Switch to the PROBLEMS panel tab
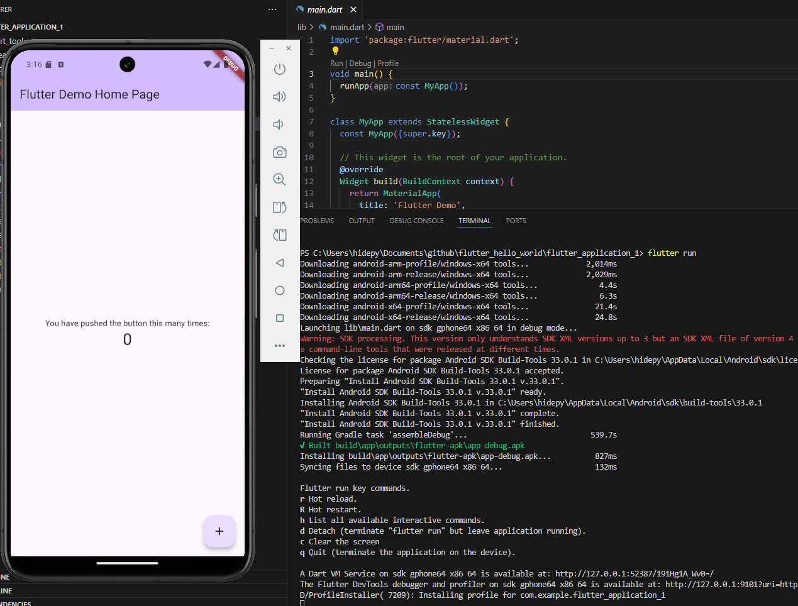Image resolution: width=798 pixels, height=606 pixels. pyautogui.click(x=317, y=221)
